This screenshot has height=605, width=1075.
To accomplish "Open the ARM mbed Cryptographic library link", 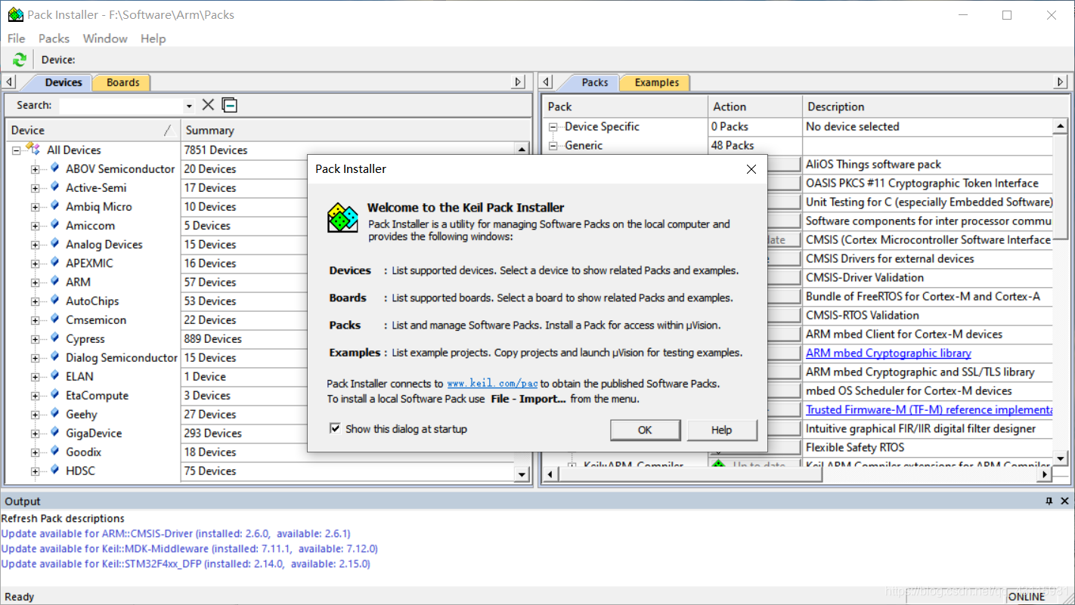I will pos(888,353).
